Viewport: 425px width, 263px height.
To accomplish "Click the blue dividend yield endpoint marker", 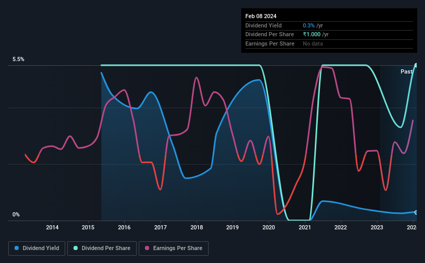I will tap(416, 212).
